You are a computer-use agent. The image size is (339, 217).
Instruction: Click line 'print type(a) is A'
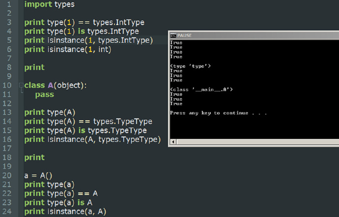point(58,203)
